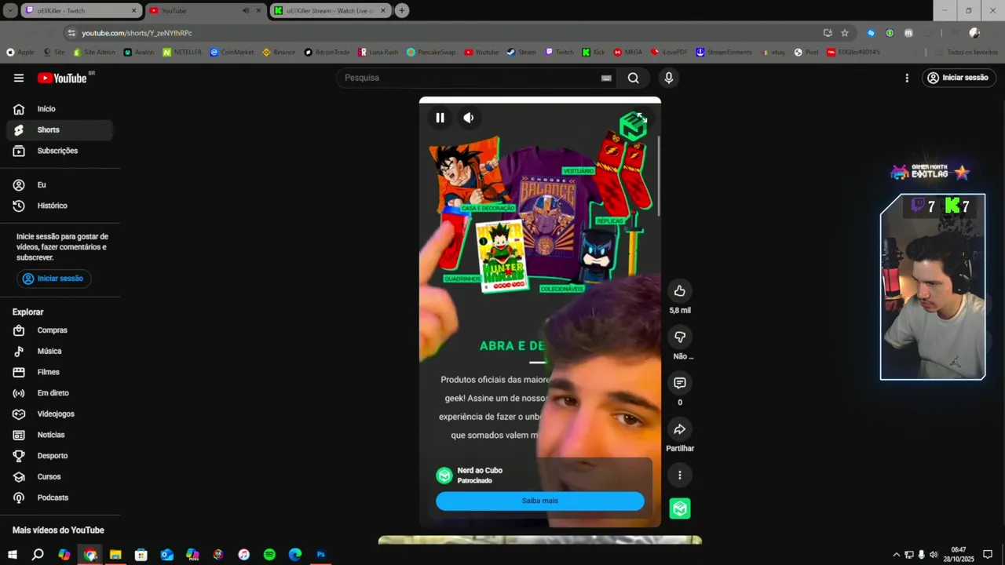Open Subscrições in the sidebar

coord(60,151)
